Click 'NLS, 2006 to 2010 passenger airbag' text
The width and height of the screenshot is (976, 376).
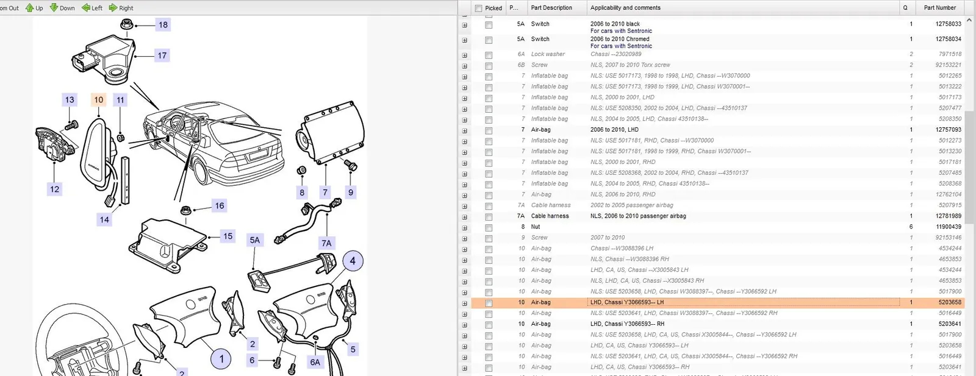click(x=638, y=216)
